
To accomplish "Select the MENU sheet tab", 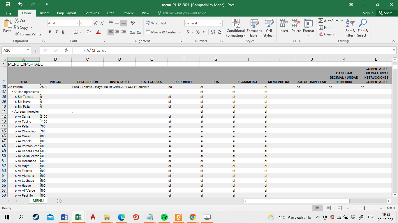I will [38, 201].
